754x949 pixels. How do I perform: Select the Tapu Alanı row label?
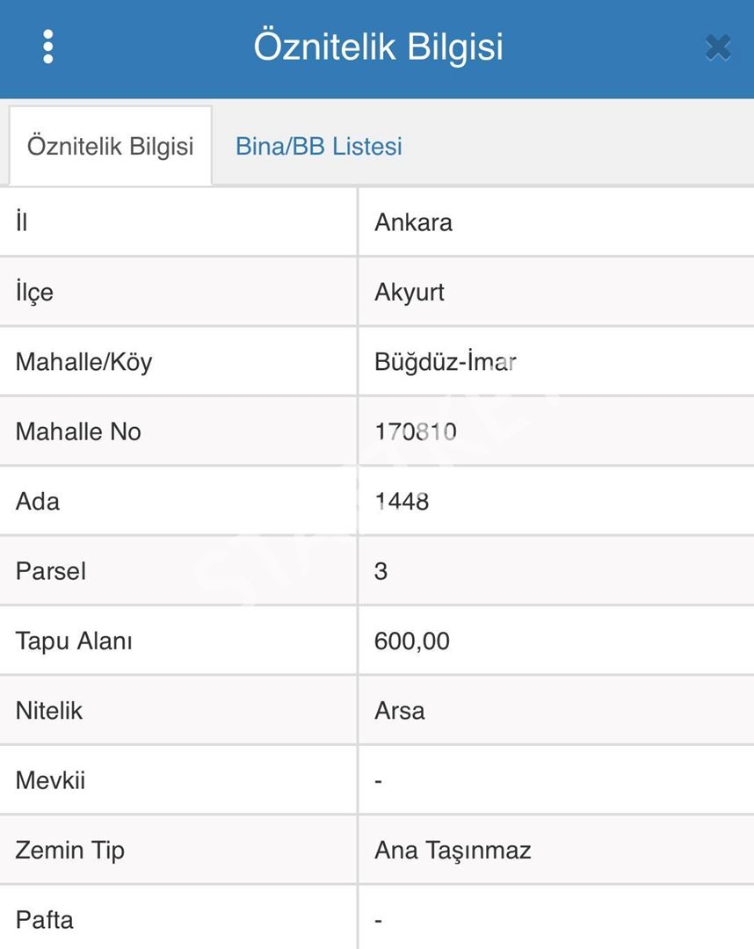click(x=74, y=641)
